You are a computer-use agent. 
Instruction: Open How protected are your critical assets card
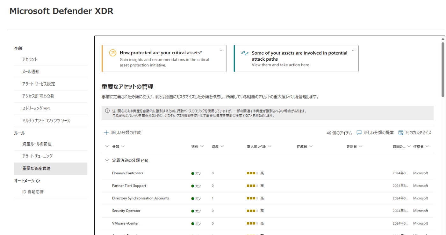pos(164,58)
